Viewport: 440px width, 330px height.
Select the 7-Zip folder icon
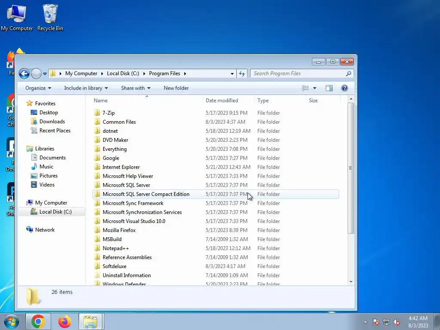[x=97, y=113]
